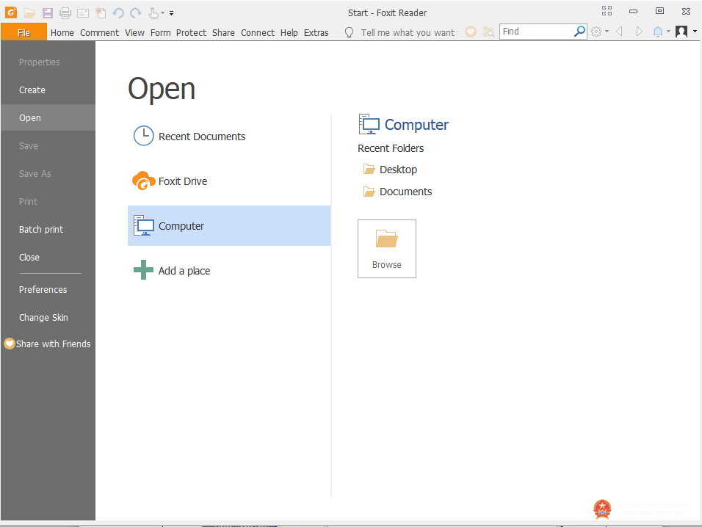Screen dimensions: 702x527
Task: Click the Tell me what you want box
Action: [408, 32]
